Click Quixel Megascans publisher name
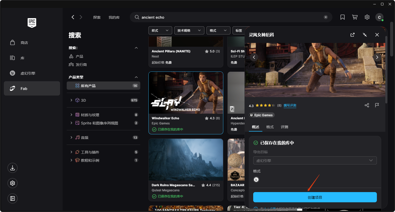Screen dimensions: 395x212 (x=166, y=190)
